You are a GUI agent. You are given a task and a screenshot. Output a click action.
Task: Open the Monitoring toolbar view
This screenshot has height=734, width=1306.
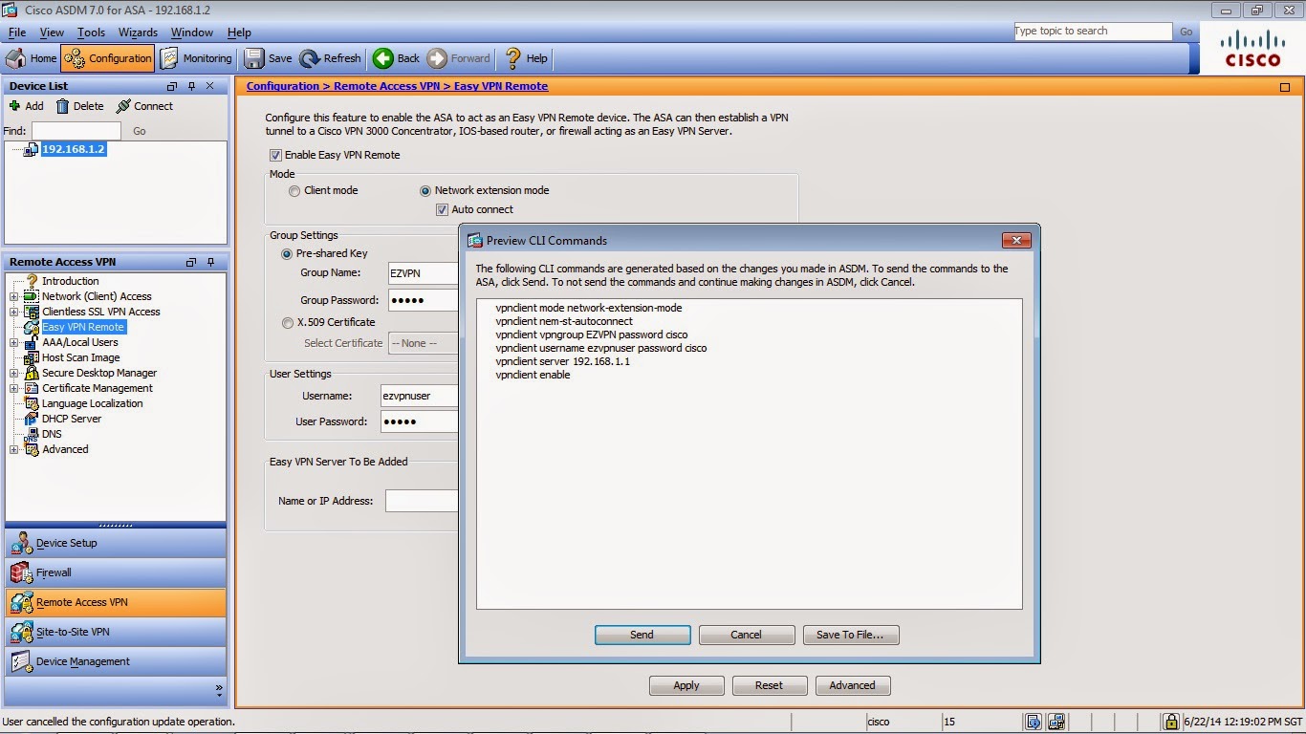tap(196, 58)
